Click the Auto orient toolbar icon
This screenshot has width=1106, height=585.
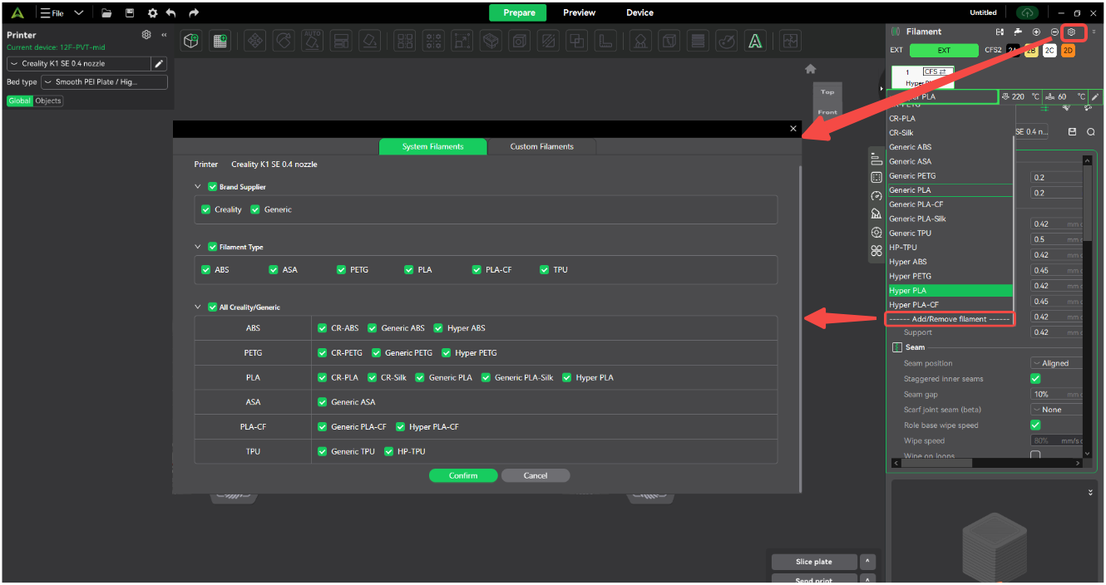[313, 40]
